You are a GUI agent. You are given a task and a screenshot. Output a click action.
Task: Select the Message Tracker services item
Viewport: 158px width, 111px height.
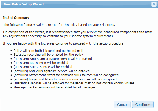55,87
